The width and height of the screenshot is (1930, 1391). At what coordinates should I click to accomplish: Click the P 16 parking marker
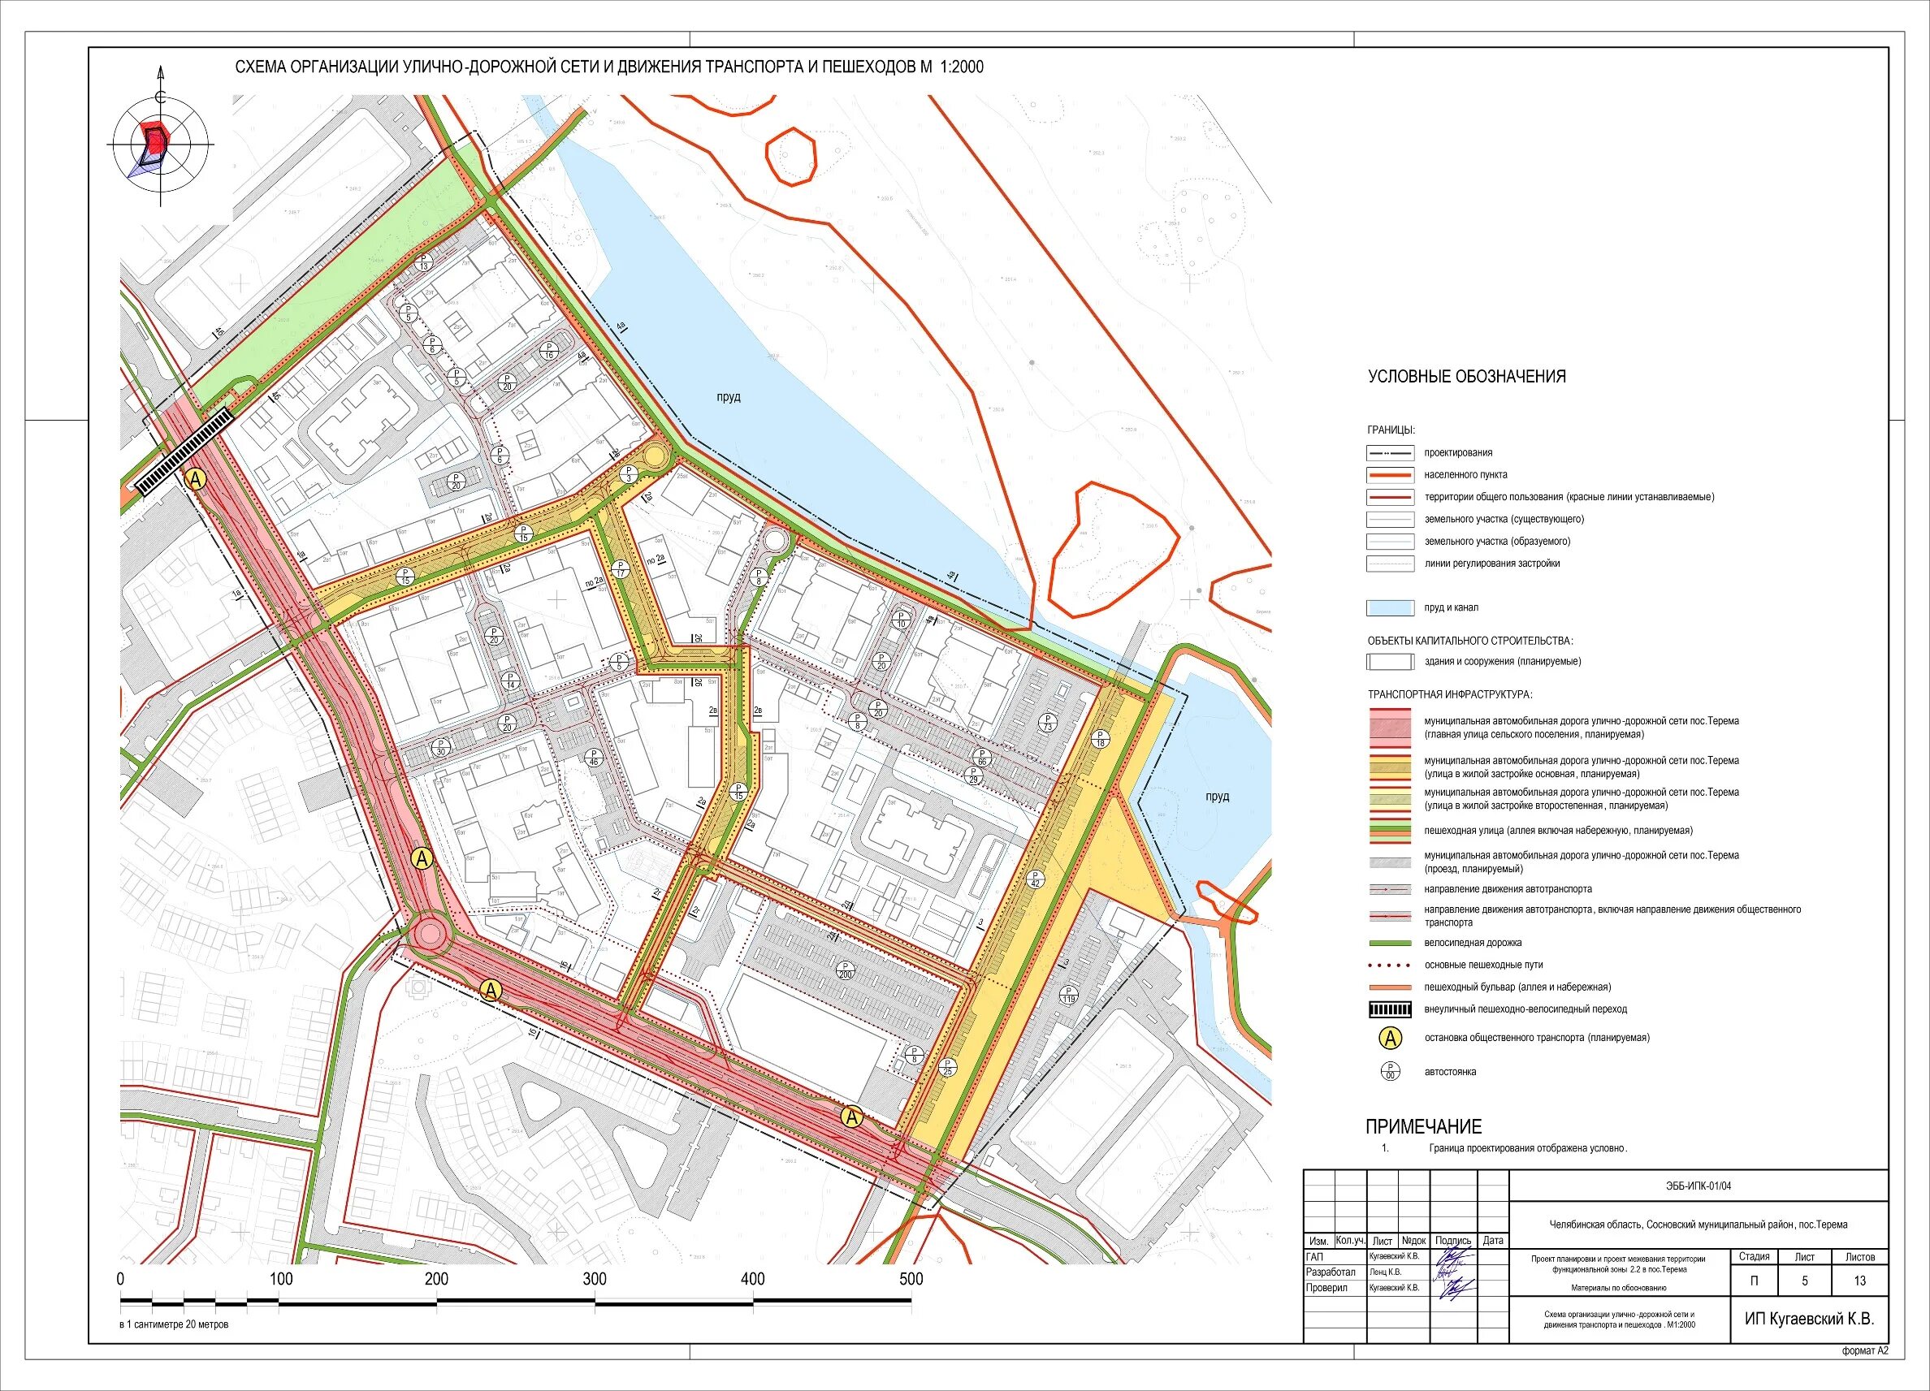point(549,351)
